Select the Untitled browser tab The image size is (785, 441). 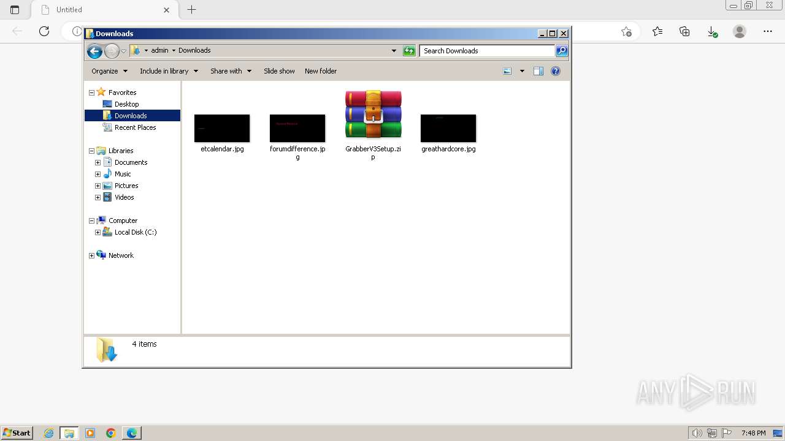coord(104,10)
